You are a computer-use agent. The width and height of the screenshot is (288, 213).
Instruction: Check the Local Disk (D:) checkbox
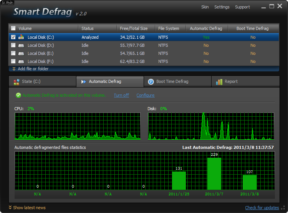(13, 45)
